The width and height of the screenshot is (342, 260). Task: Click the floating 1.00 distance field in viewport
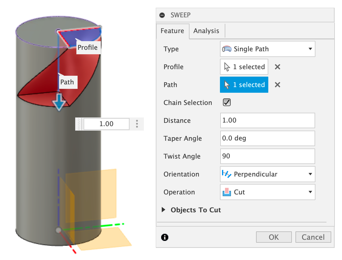tap(107, 124)
